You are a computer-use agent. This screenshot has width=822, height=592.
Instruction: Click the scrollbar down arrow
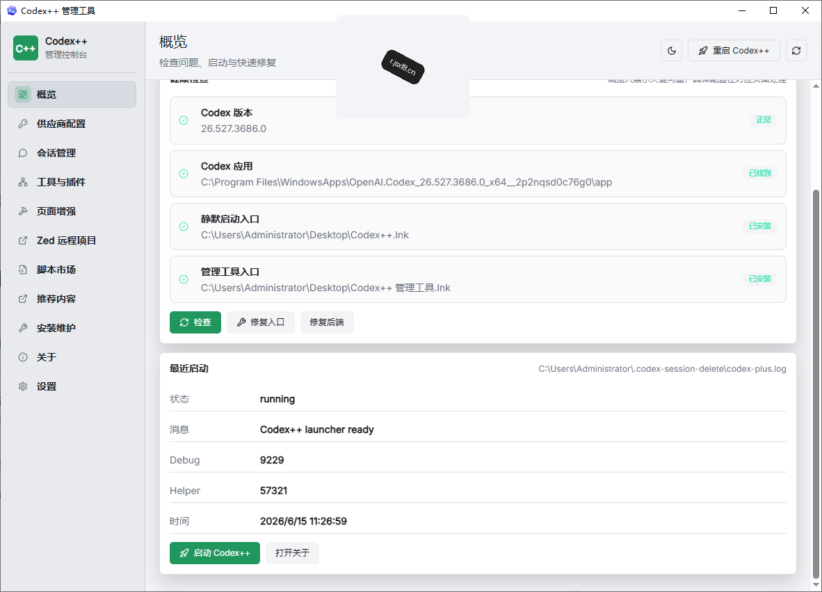point(816,585)
